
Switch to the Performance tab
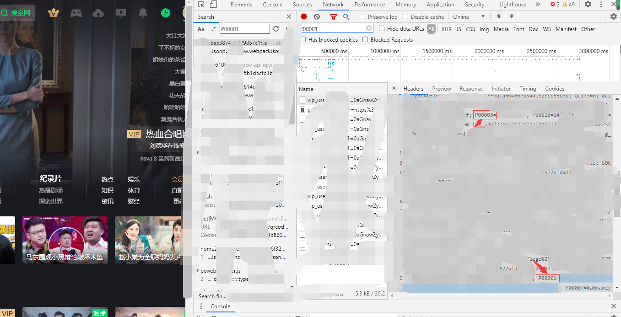[x=369, y=5]
